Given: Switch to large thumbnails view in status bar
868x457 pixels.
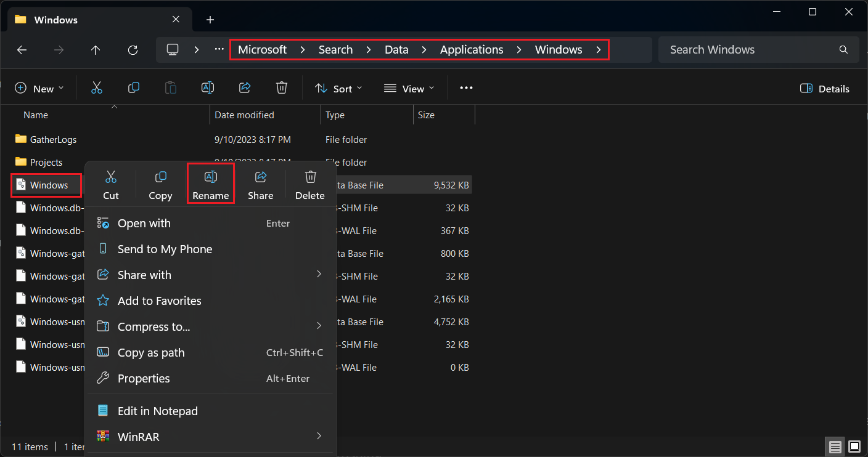Looking at the screenshot, I should 854,446.
